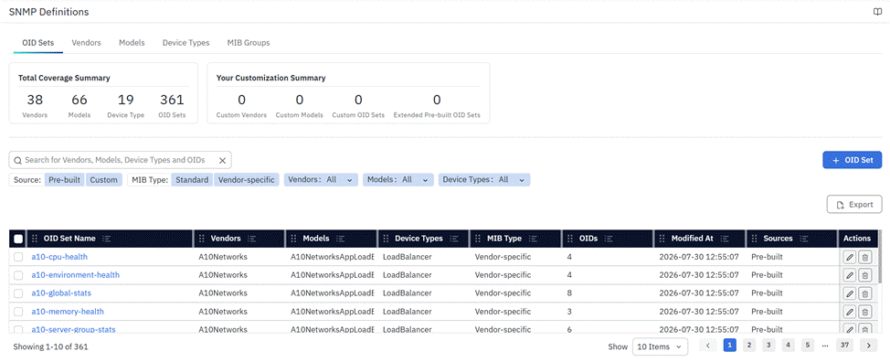Switch to the Vendors tab
This screenshot has width=890, height=362.
click(86, 43)
